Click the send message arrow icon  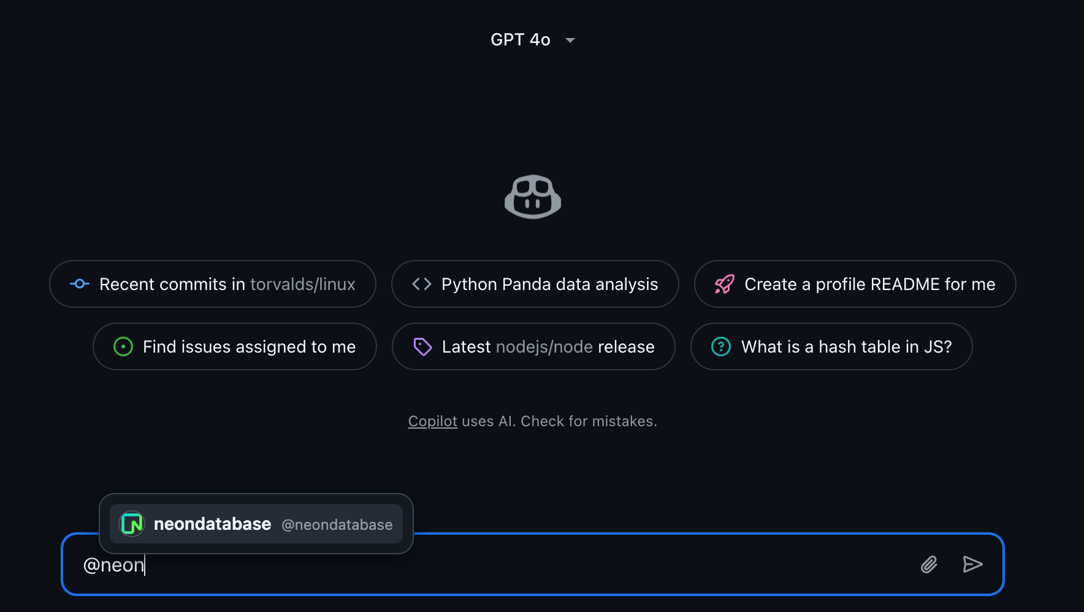point(972,564)
